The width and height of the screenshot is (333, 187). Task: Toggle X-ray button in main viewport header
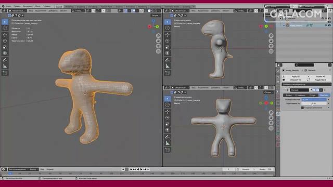tap(141, 10)
